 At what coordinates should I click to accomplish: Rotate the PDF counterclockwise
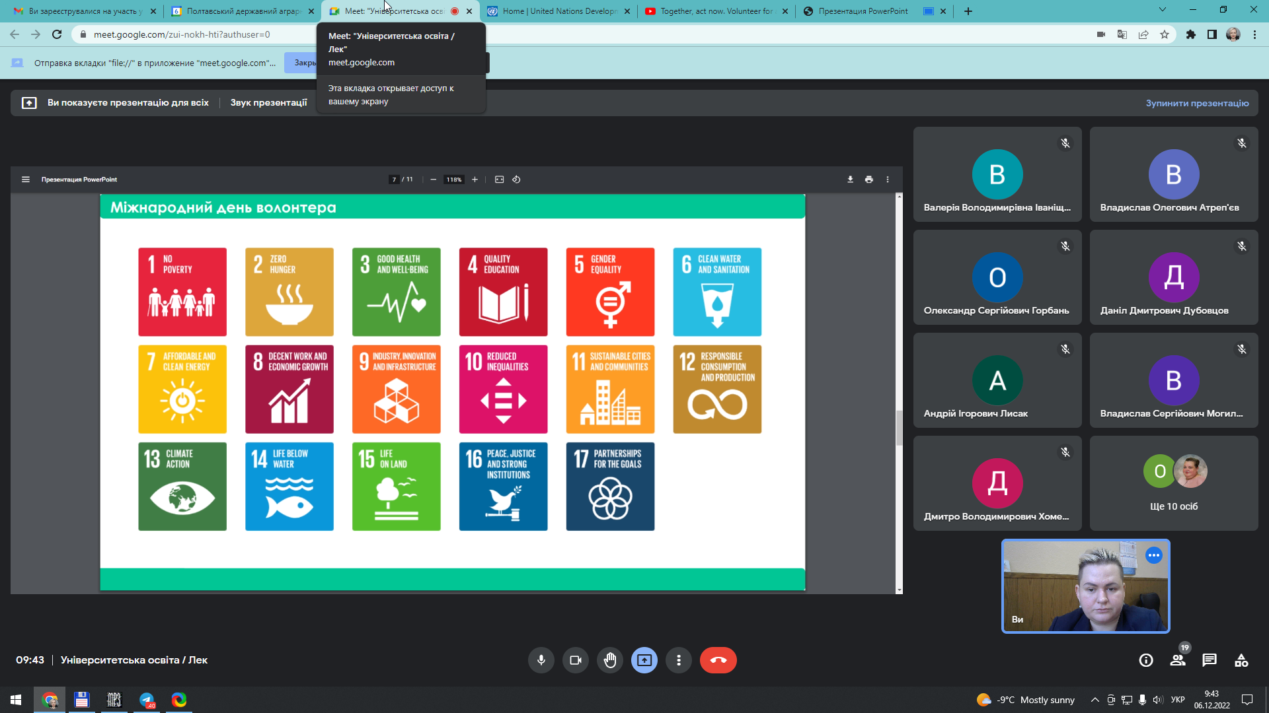pos(516,180)
